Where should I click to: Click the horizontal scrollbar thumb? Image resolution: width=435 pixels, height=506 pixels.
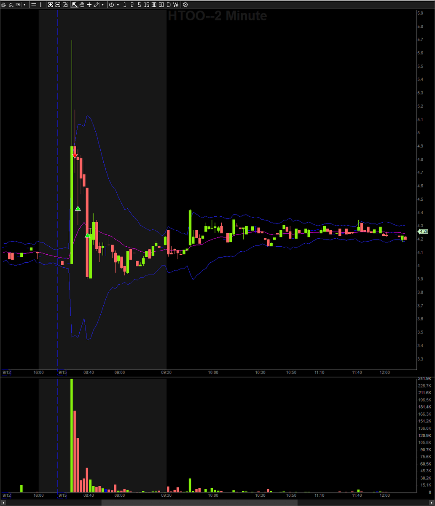click(199, 503)
